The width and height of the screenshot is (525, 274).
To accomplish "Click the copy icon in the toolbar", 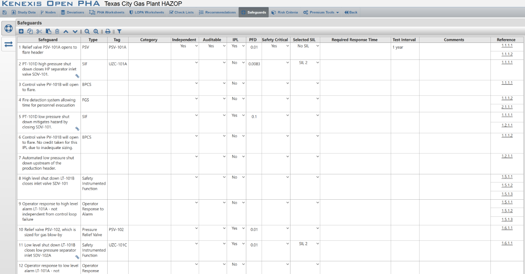I will [30, 31].
